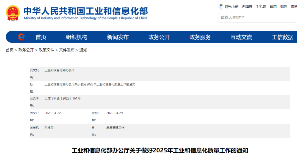Click the red gear icon in navigation bar
Image resolution: width=297 pixels, height=165 pixels.
[x=21, y=37]
